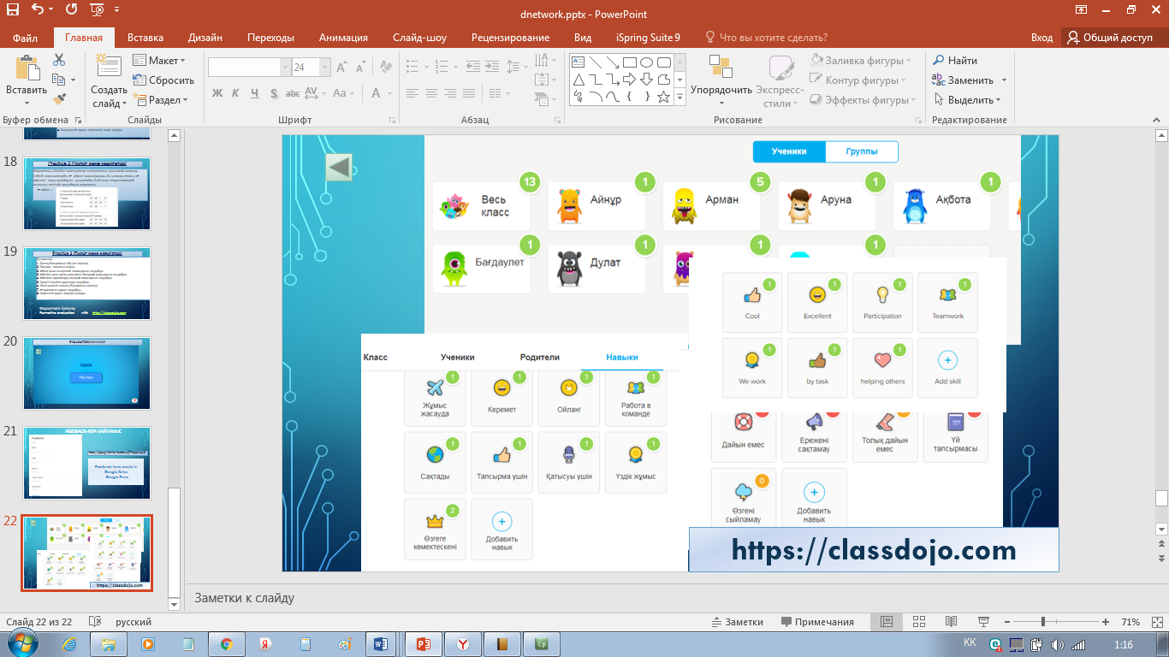Switch to normal view in the status bar
Viewport: 1169px width, 657px height.
tap(887, 622)
